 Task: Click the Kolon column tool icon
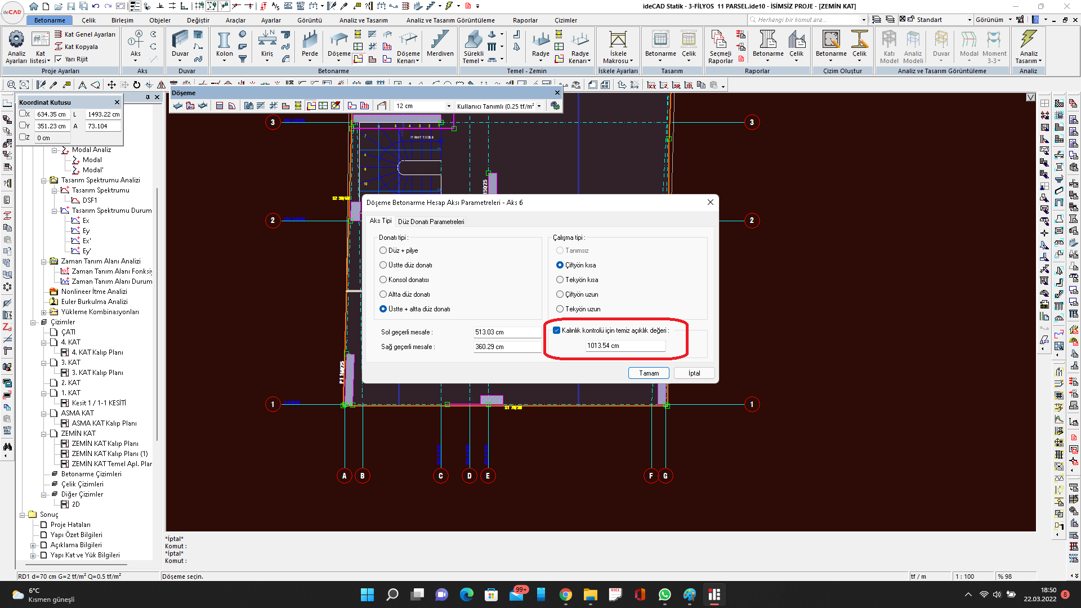click(x=224, y=42)
